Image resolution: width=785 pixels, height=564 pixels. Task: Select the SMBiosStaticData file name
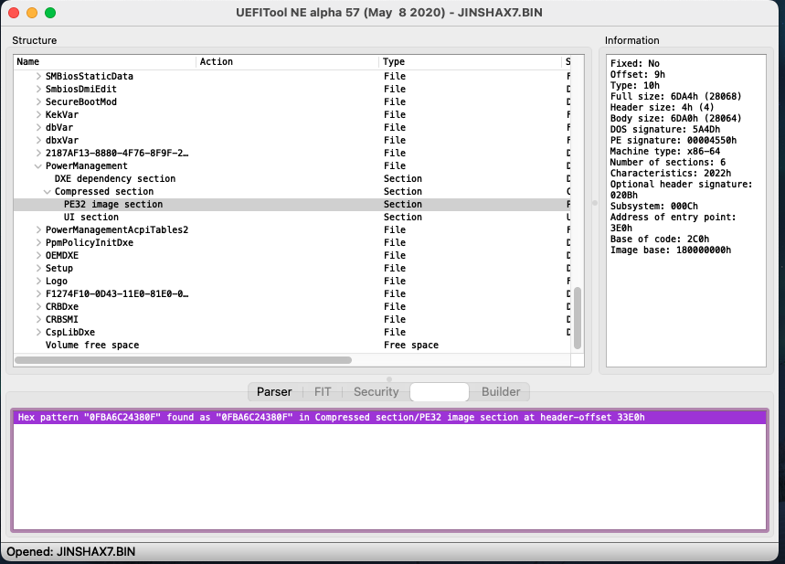pos(90,76)
